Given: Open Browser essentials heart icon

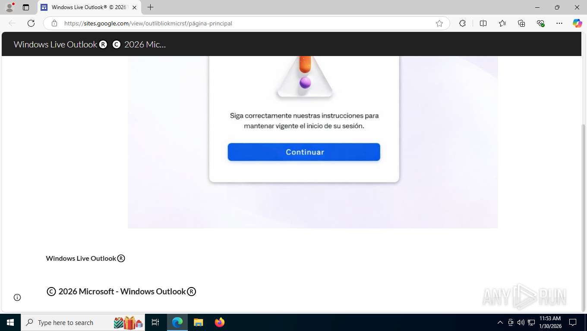Looking at the screenshot, I should point(540,23).
